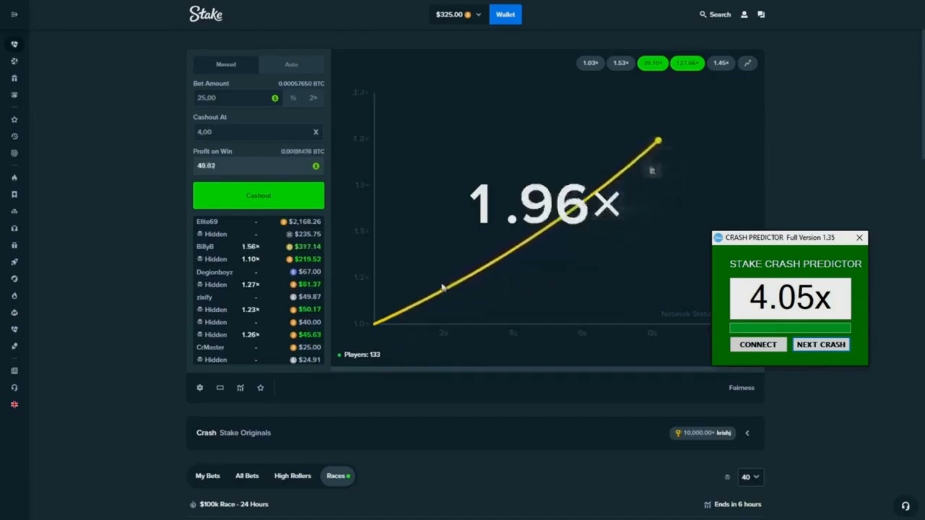Toggle theatre mode rectangle icon
Screen dimensions: 925x520
click(220, 388)
